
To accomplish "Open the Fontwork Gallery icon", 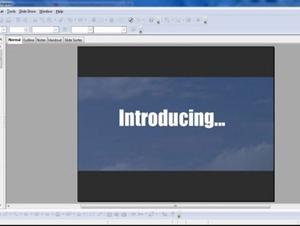I will 109,214.
